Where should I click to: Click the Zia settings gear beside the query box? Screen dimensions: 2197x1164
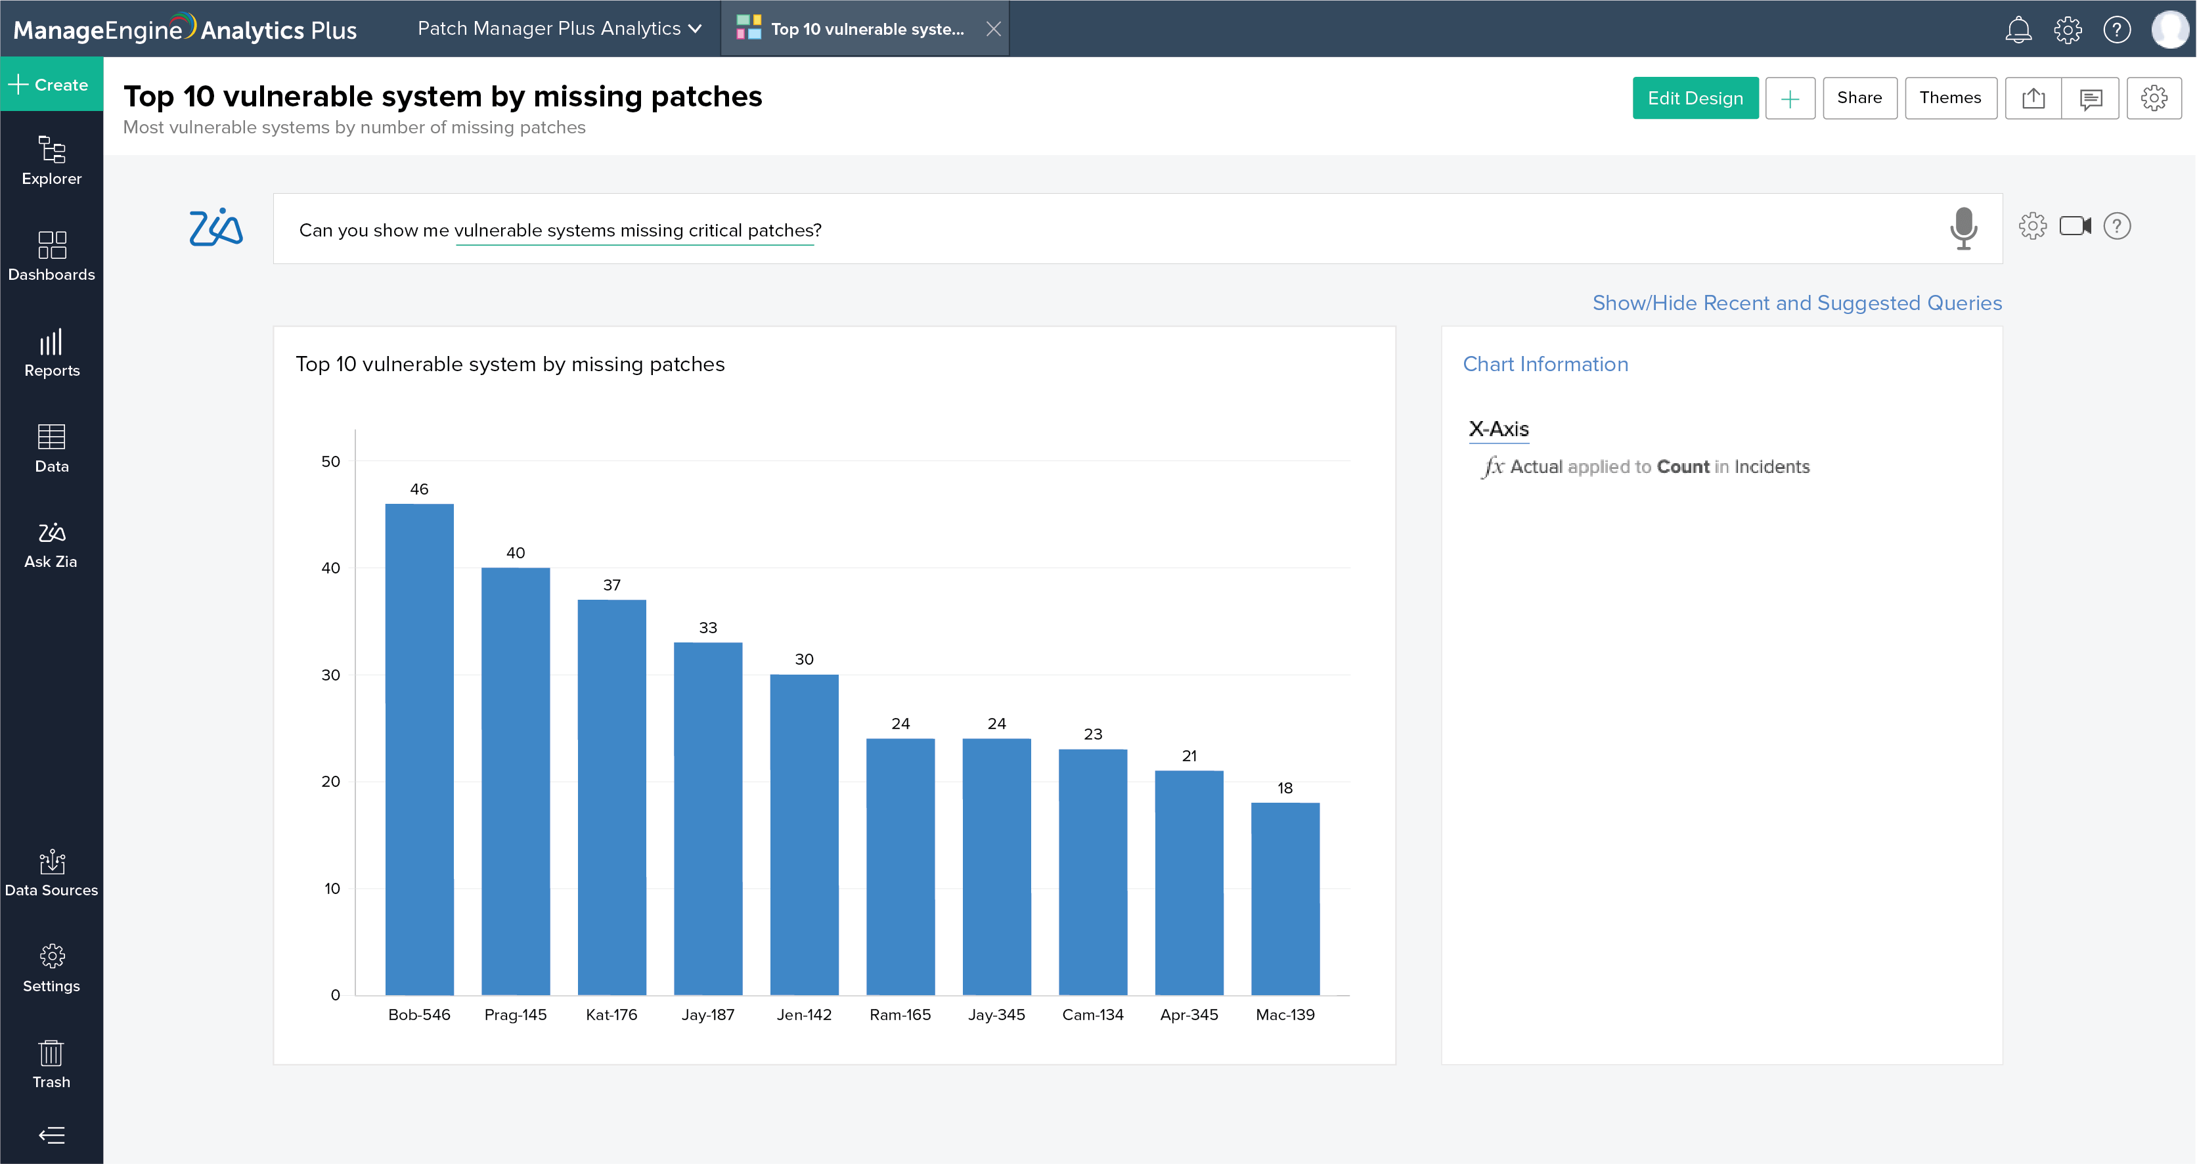(x=2032, y=226)
